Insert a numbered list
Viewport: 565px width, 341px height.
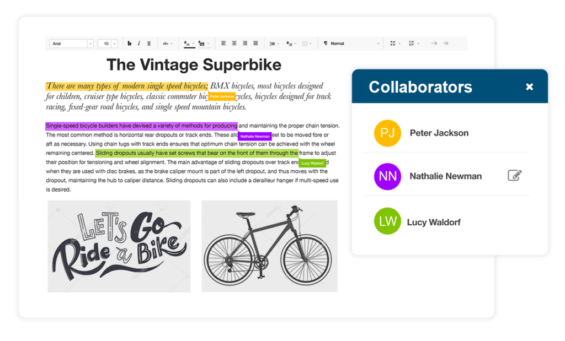[x=412, y=43]
